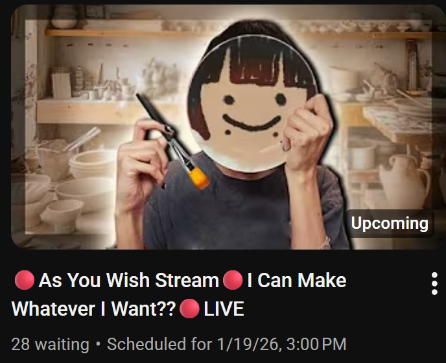Image resolution: width=446 pixels, height=363 pixels.
Task: Click the ceramic jug on the thumbnail's right
Action: [x=404, y=183]
